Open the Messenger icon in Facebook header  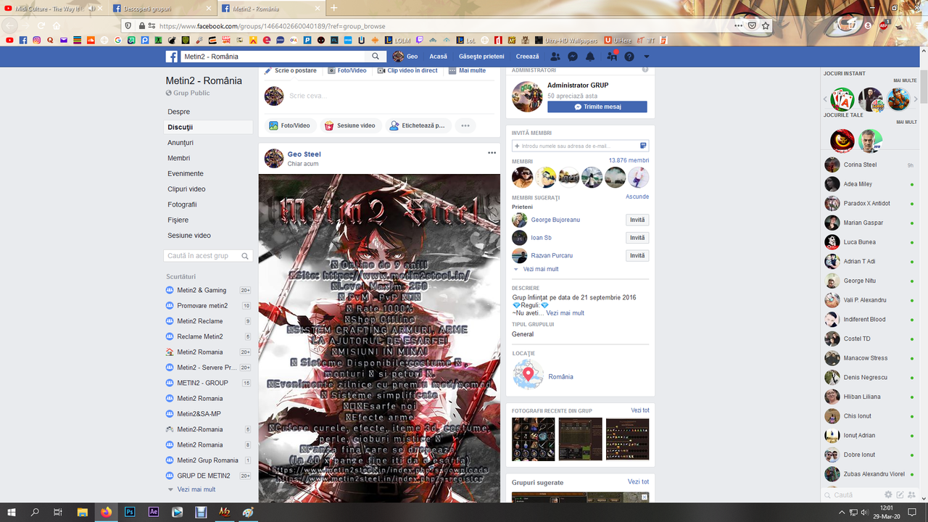[573, 57]
